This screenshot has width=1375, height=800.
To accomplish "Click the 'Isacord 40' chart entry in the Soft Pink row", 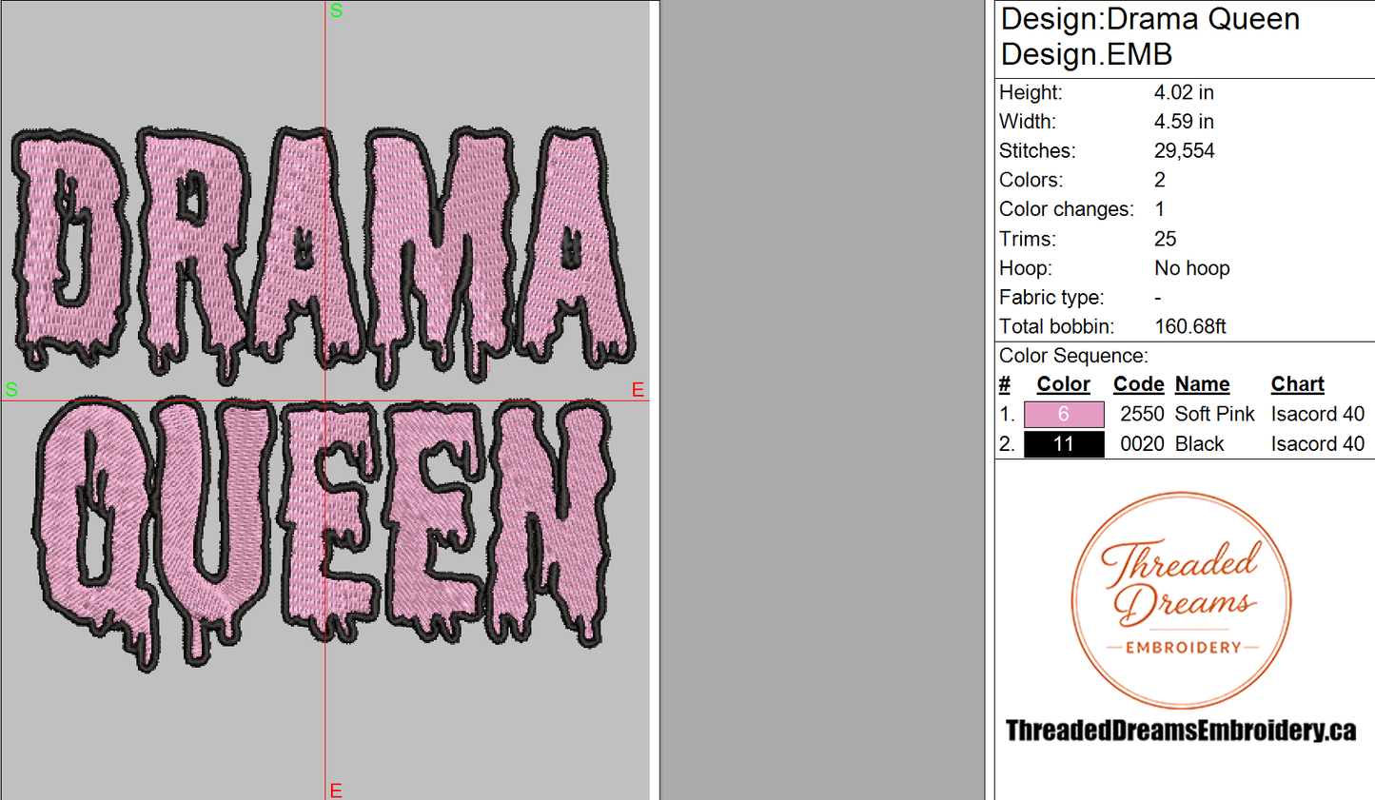I will 1318,414.
